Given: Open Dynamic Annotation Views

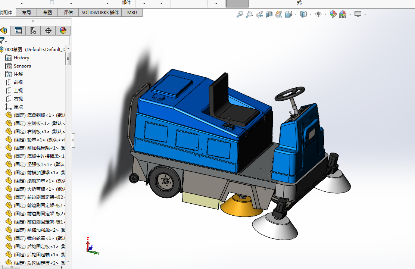Looking at the screenshot, I should tap(279, 14).
